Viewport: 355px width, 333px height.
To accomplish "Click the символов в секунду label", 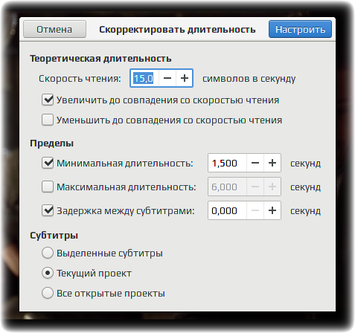I will (x=249, y=79).
